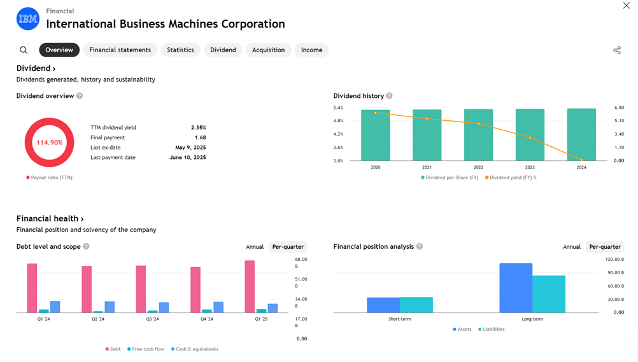Click the Final payment value 1.68
Viewport: 638px width, 362px height.
click(x=200, y=137)
